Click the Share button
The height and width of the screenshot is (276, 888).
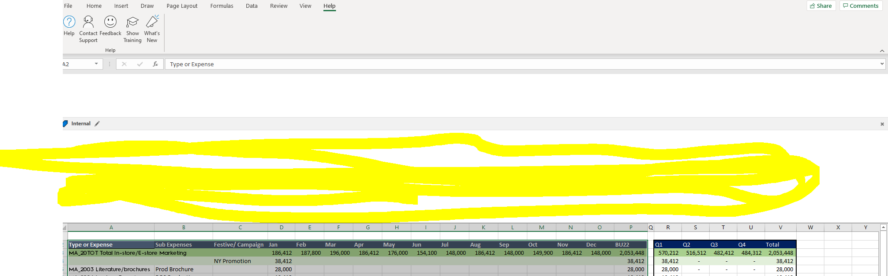pyautogui.click(x=821, y=6)
